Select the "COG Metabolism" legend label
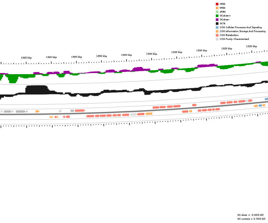 (x=229, y=35)
